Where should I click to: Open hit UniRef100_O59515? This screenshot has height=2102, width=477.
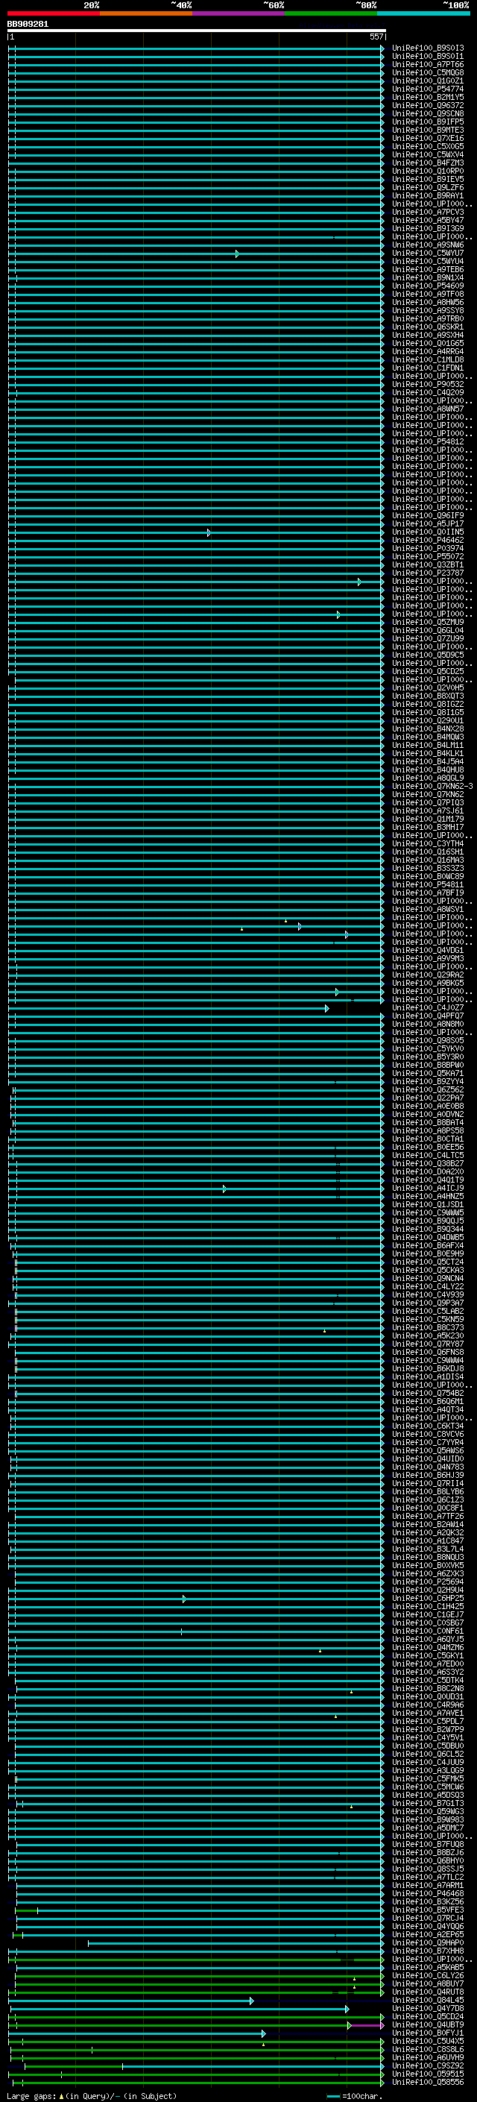427,2074
